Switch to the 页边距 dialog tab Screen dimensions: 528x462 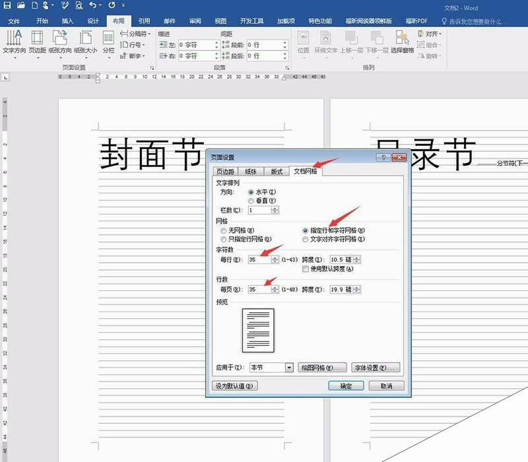tap(225, 172)
